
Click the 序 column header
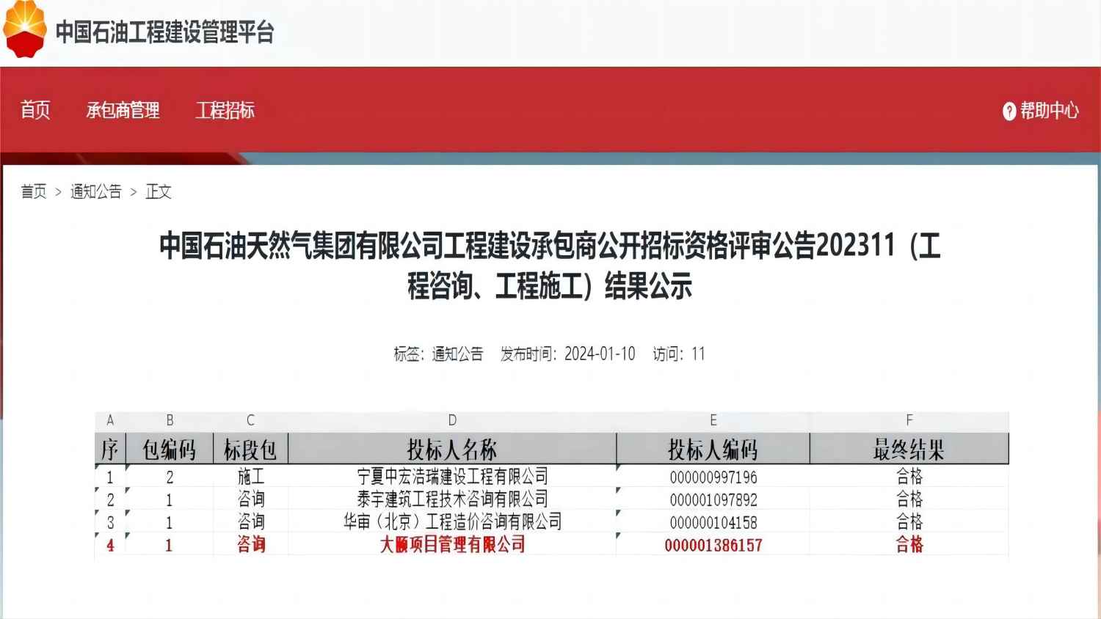pos(110,449)
